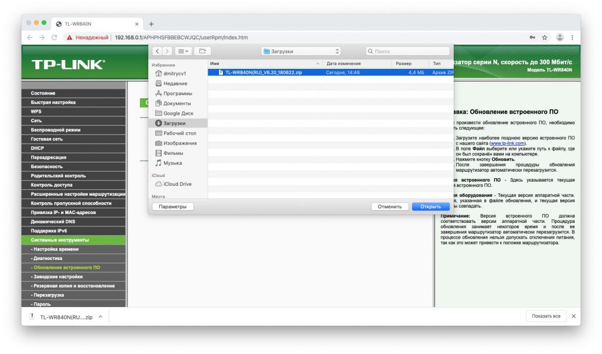602x354 pixels.
Task: Click the Открыть button
Action: [x=430, y=206]
